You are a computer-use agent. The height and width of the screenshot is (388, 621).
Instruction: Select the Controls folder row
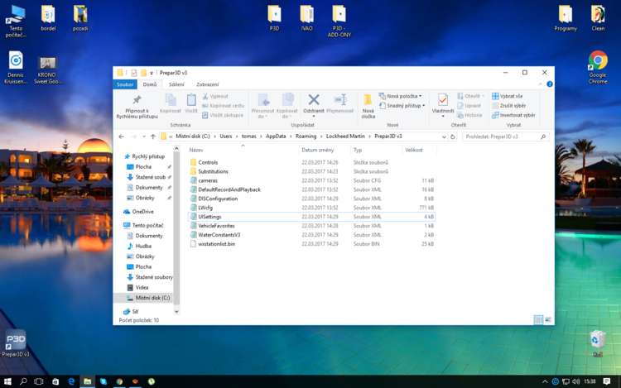(311, 162)
